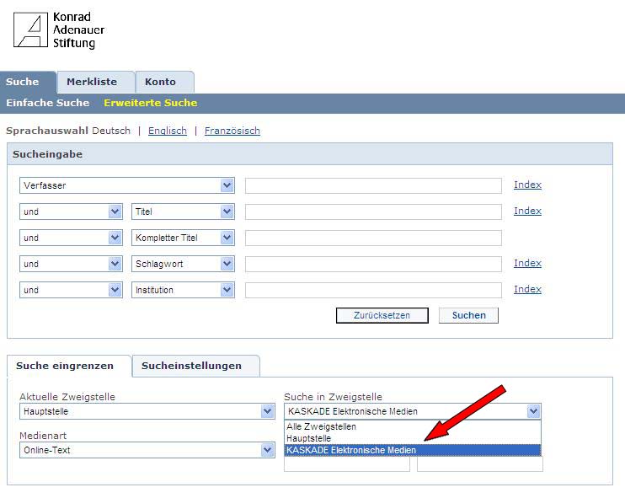Select Erweiterte Suche mode

tap(150, 103)
